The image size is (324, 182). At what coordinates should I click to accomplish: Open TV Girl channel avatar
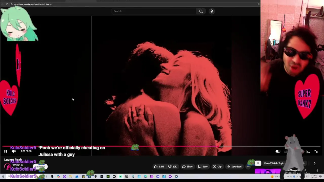tap(7, 167)
